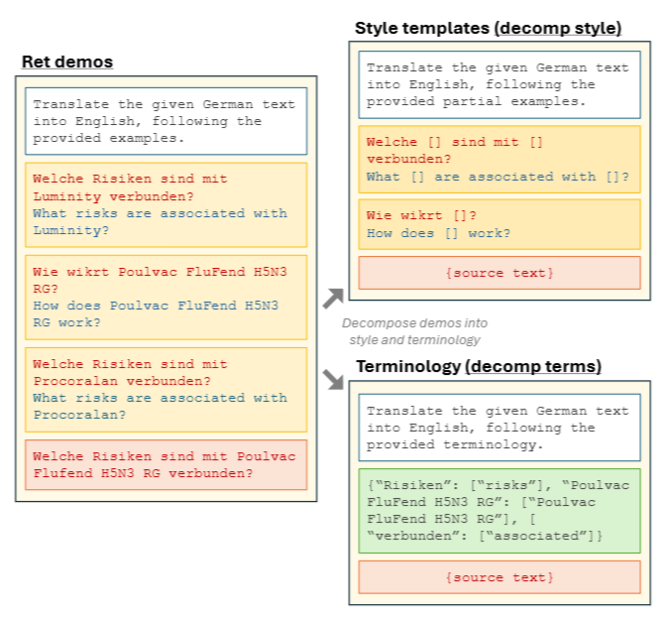Image resolution: width=665 pixels, height=617 pixels.
Task: Select the Ret demos instruction text box
Action: coord(166,121)
